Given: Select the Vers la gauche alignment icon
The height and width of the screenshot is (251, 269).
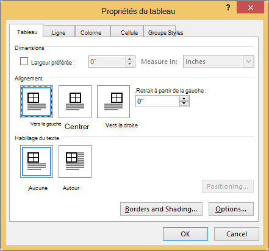Looking at the screenshot, I should click(37, 102).
